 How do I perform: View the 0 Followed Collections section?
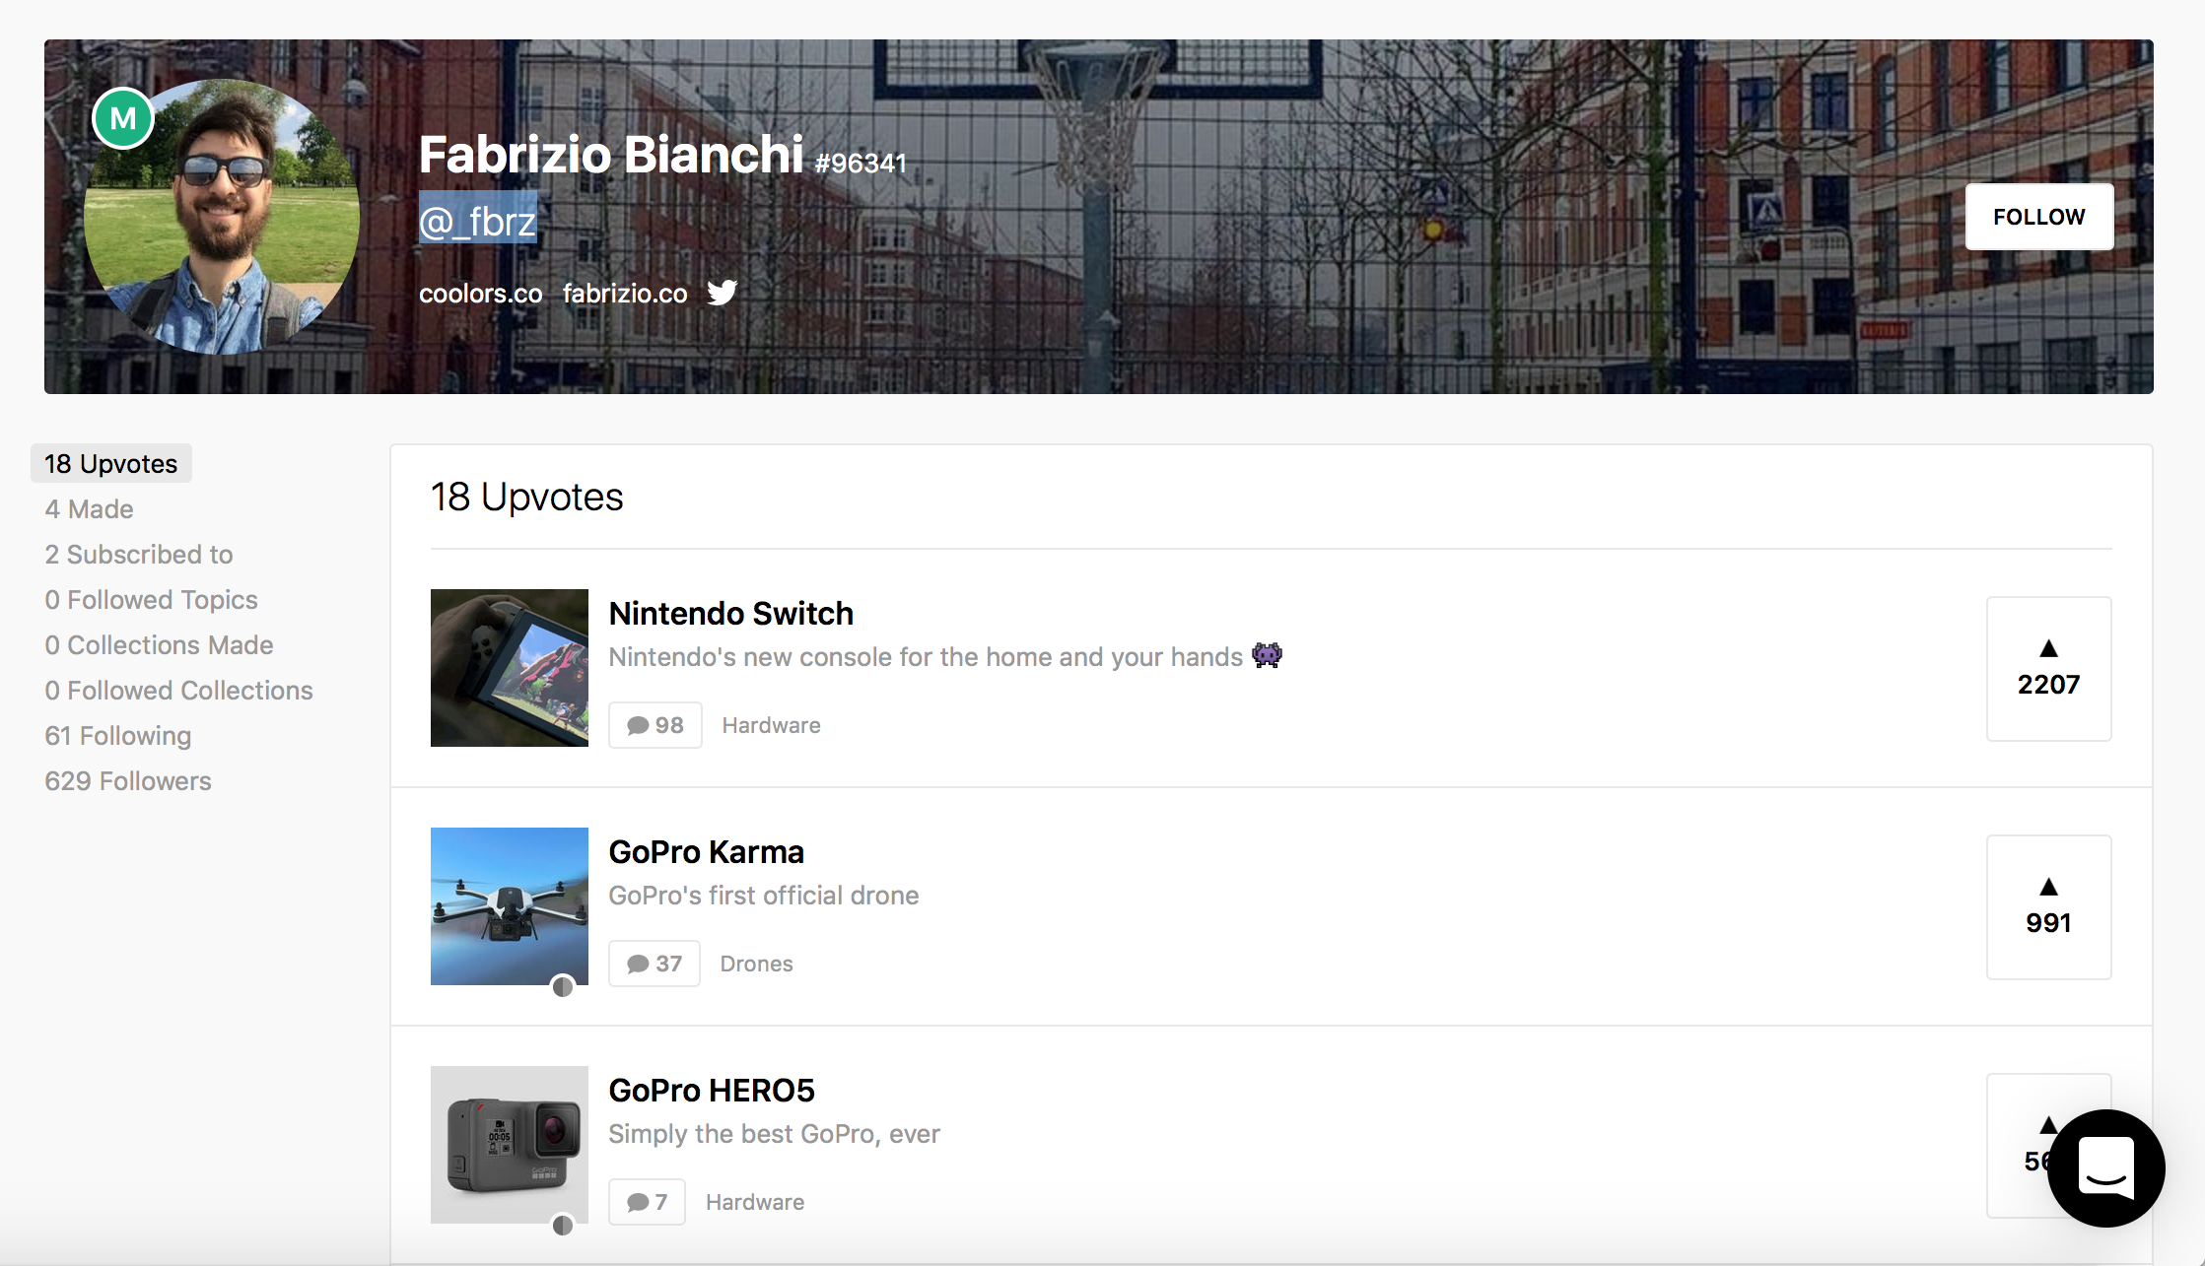(178, 690)
